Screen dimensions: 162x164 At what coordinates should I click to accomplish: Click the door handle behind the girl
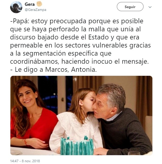(62, 99)
